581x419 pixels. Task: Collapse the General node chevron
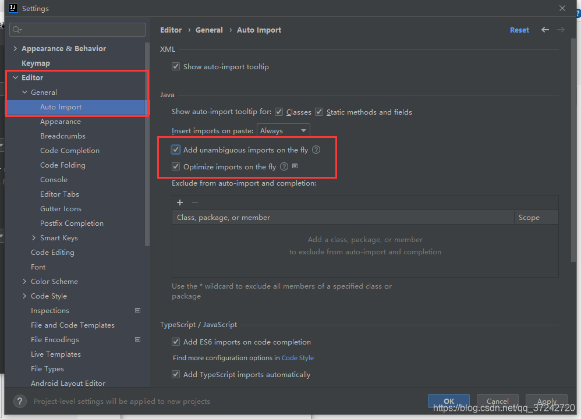[x=24, y=93]
